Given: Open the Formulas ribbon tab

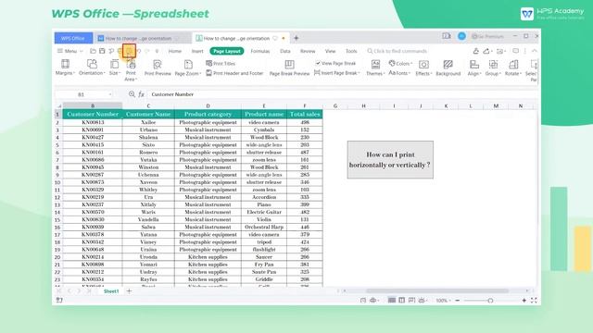Looking at the screenshot, I should pos(260,51).
